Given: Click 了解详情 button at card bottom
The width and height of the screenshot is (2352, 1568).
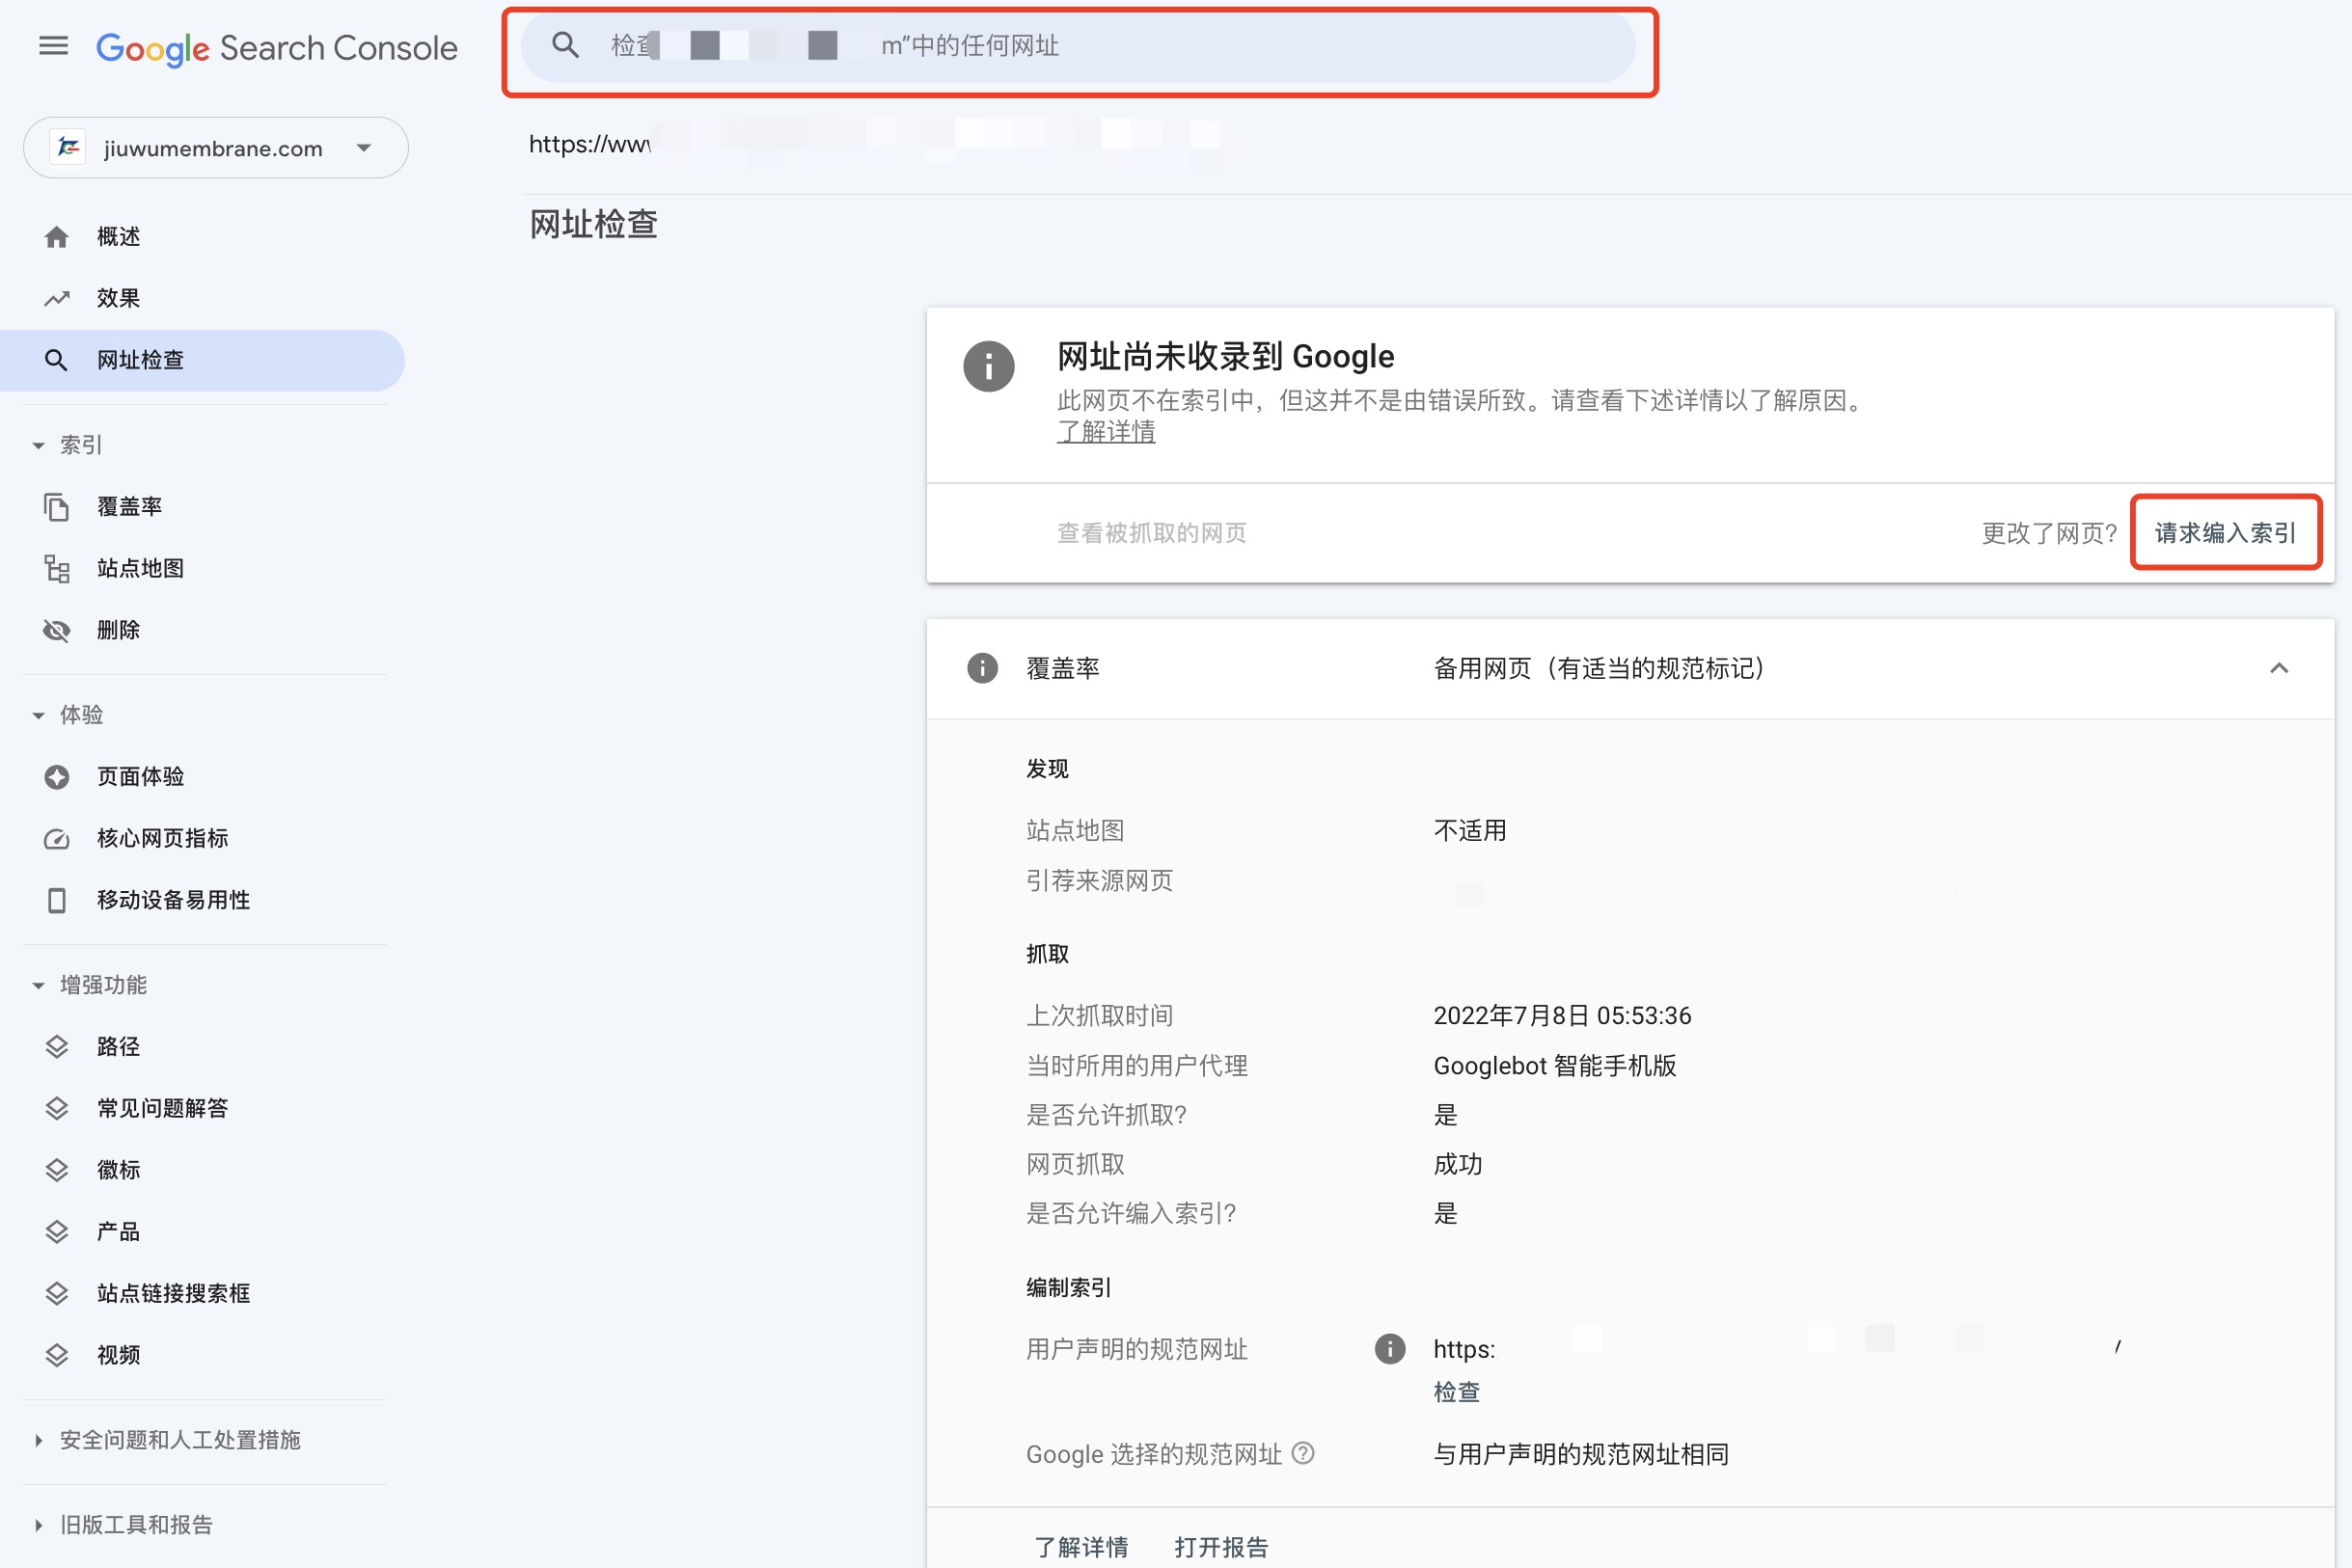Looking at the screenshot, I should [x=1080, y=1547].
